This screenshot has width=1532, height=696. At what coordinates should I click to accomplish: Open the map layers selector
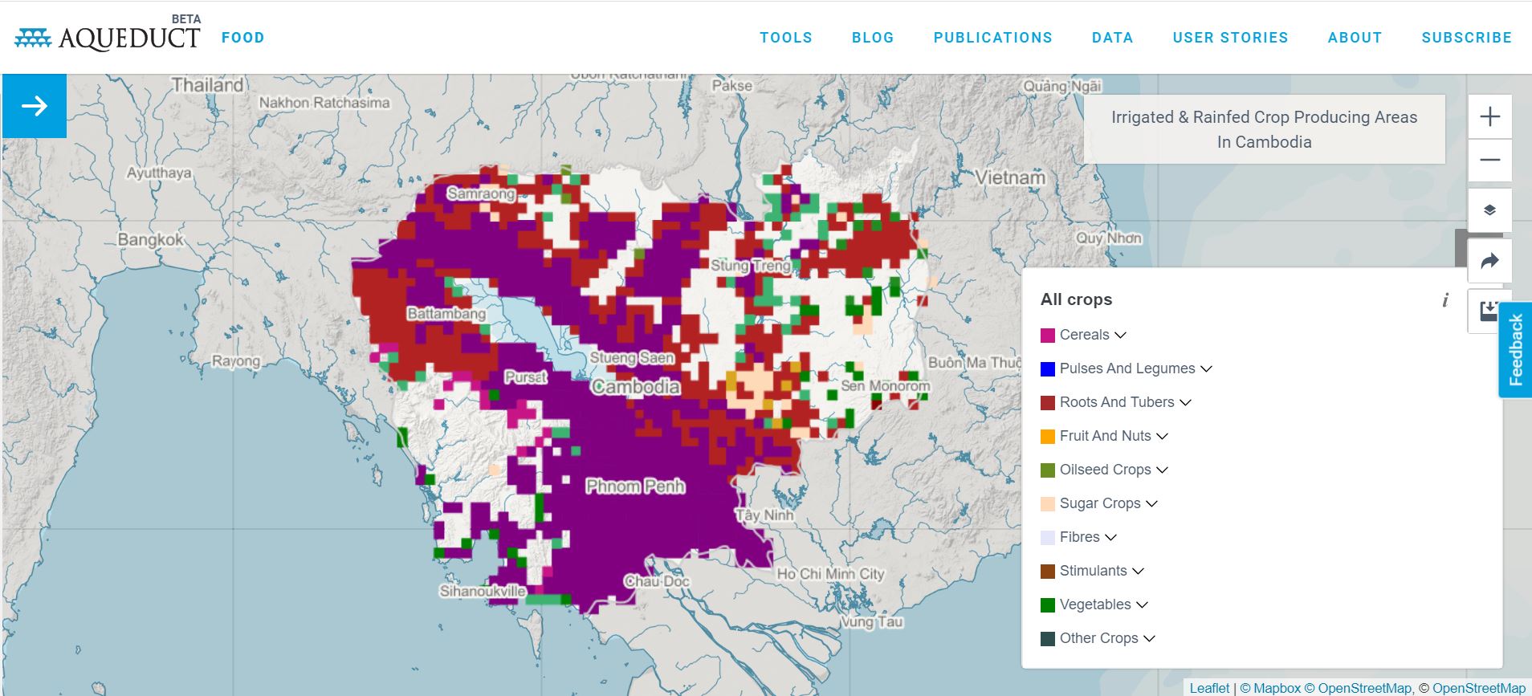[x=1489, y=210]
